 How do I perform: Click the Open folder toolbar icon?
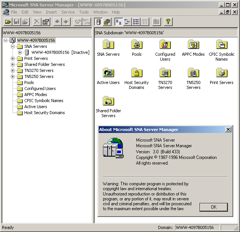8,22
